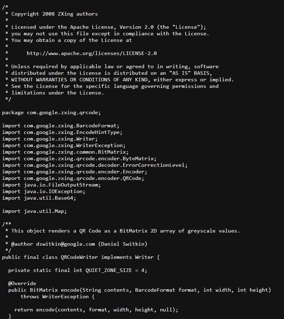Image resolution: width=284 pixels, height=319 pixels.
Task: Click the ByteMatrix import statement
Action: pos(79,158)
